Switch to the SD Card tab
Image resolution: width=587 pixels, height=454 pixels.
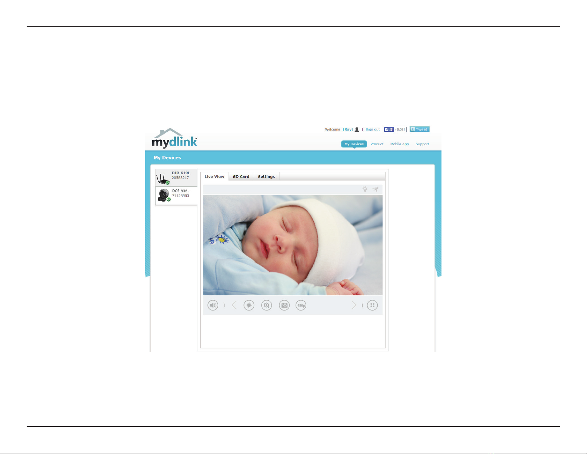point(241,176)
